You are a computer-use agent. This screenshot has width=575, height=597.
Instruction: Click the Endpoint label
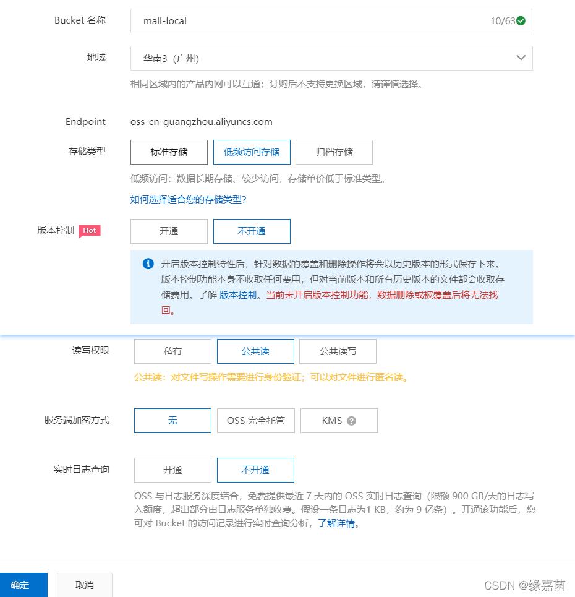click(x=85, y=122)
